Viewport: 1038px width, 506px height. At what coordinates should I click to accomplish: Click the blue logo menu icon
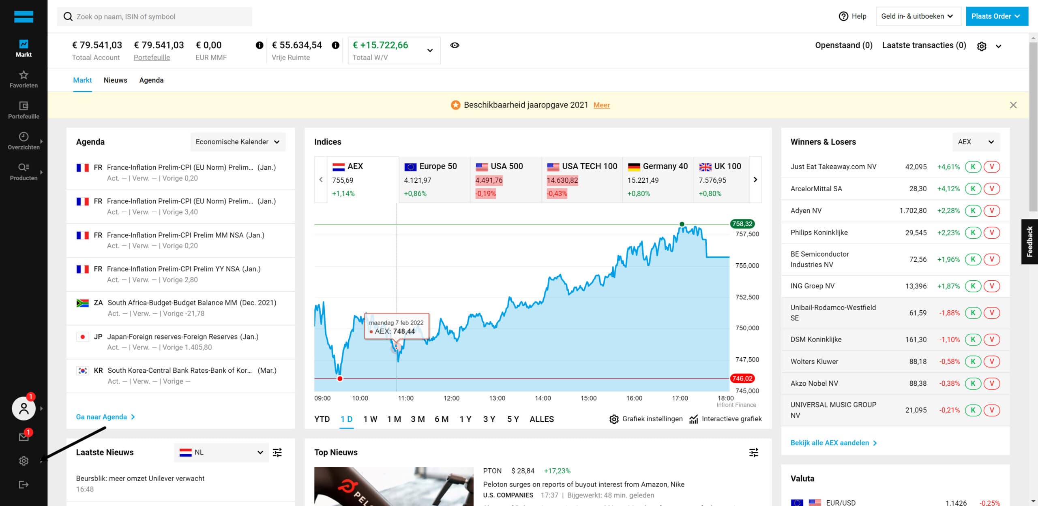point(24,17)
